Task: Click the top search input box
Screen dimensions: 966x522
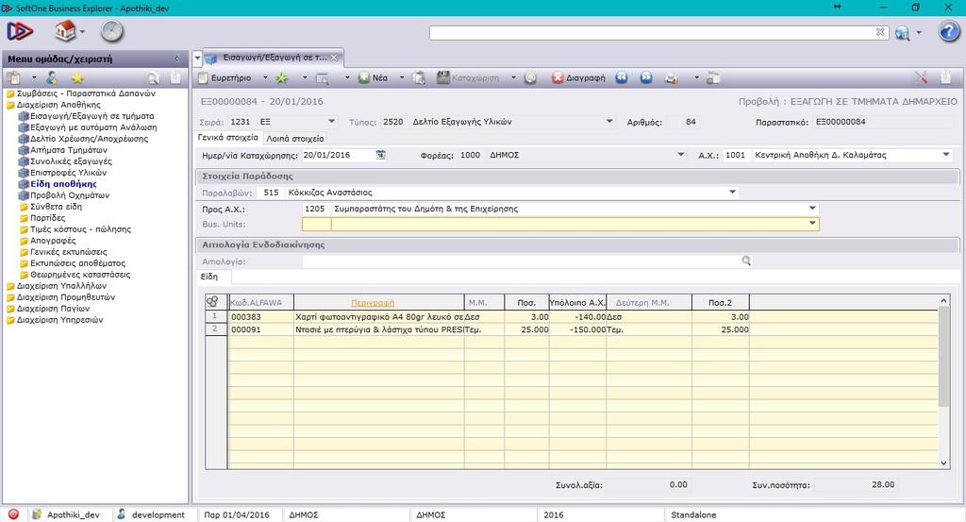Action: [x=653, y=32]
